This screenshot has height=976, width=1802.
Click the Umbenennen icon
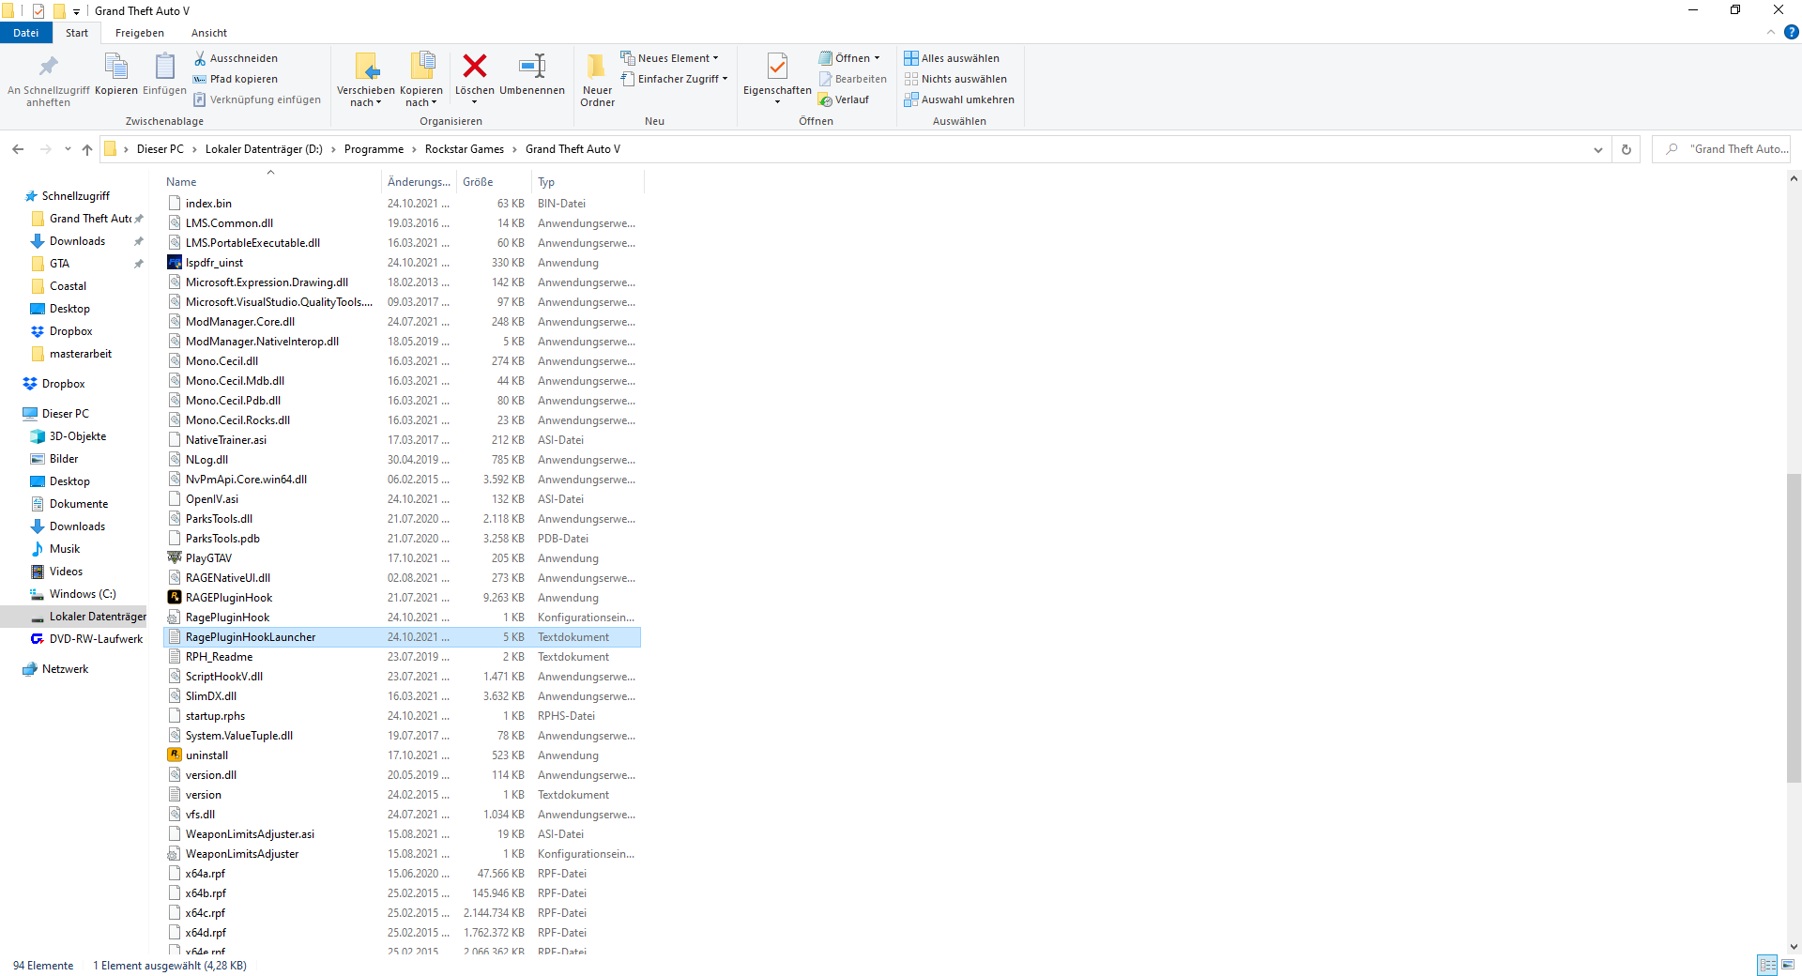click(x=532, y=66)
